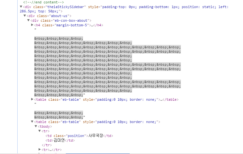Select the eb-con-box-about div line
Viewport: 243px width, 154px height.
click(61, 20)
